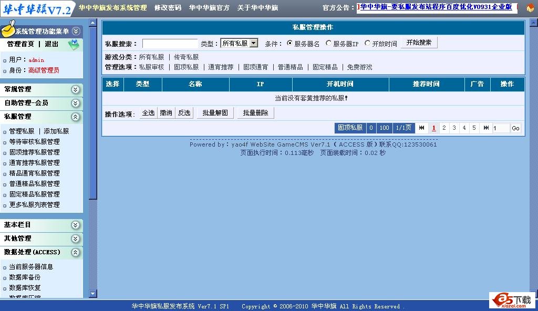This screenshot has height=311, width=538.
Task: Open 免费游戏 management option
Action: coord(359,67)
